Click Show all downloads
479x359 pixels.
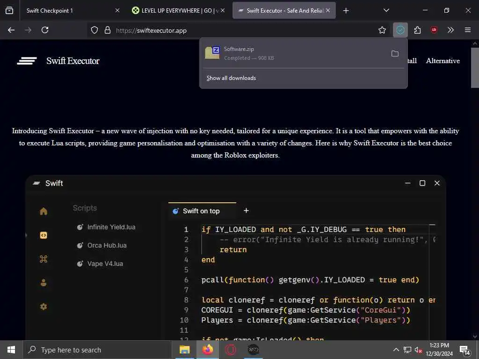point(231,78)
